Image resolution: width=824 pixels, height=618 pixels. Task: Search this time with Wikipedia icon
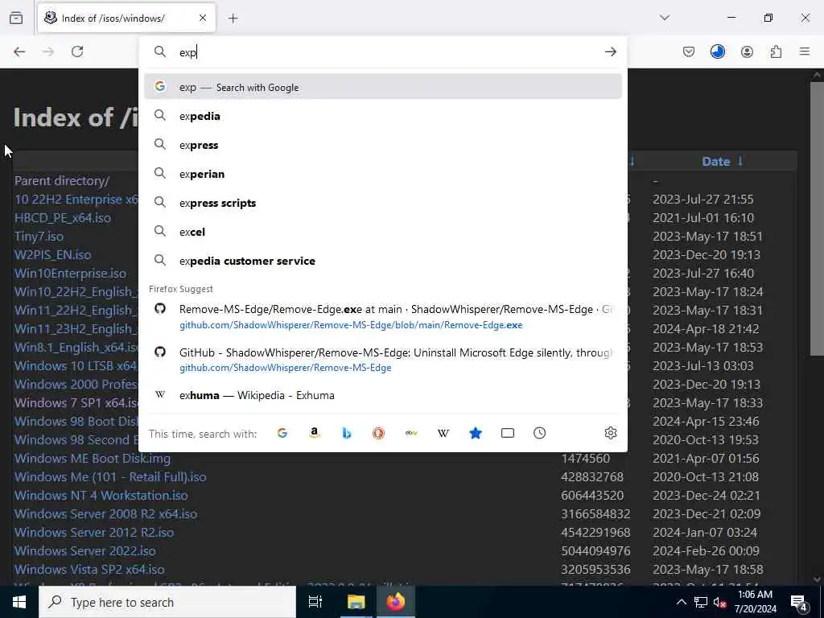coord(443,433)
